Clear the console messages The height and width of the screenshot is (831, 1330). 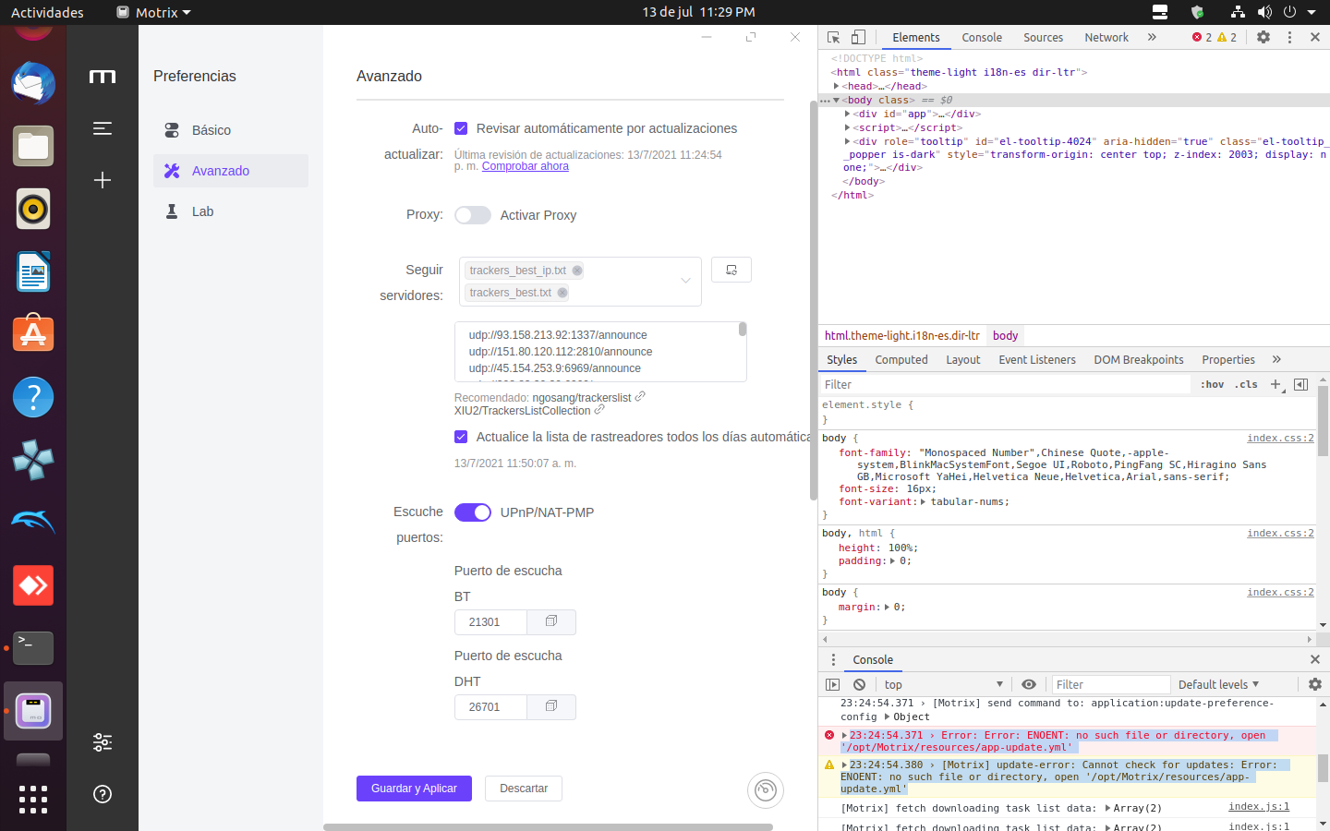[x=860, y=684]
